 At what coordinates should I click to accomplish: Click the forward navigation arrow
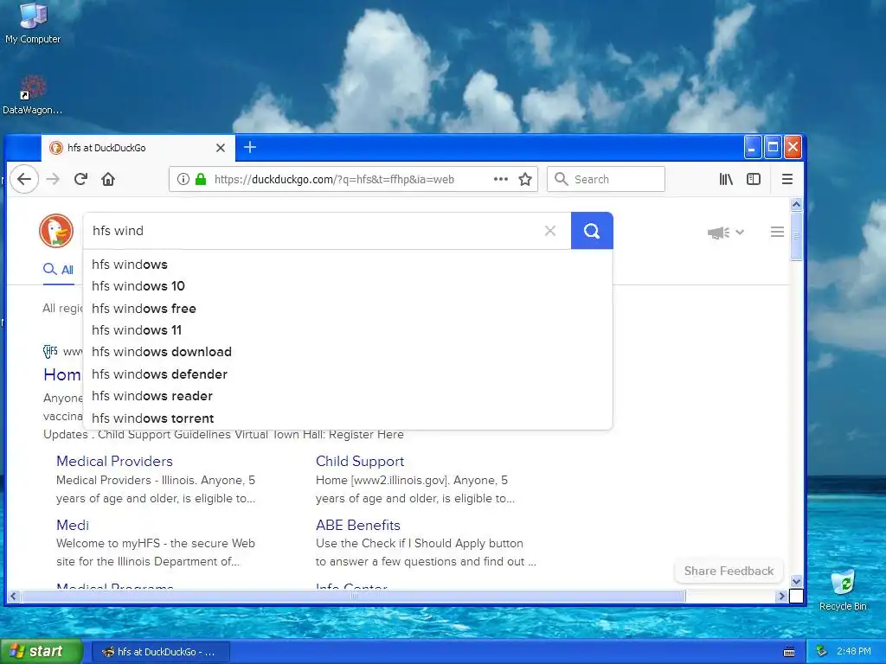point(53,180)
